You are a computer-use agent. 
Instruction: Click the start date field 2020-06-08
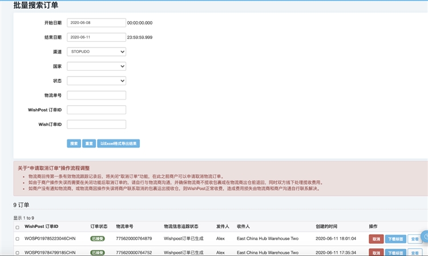(96, 23)
